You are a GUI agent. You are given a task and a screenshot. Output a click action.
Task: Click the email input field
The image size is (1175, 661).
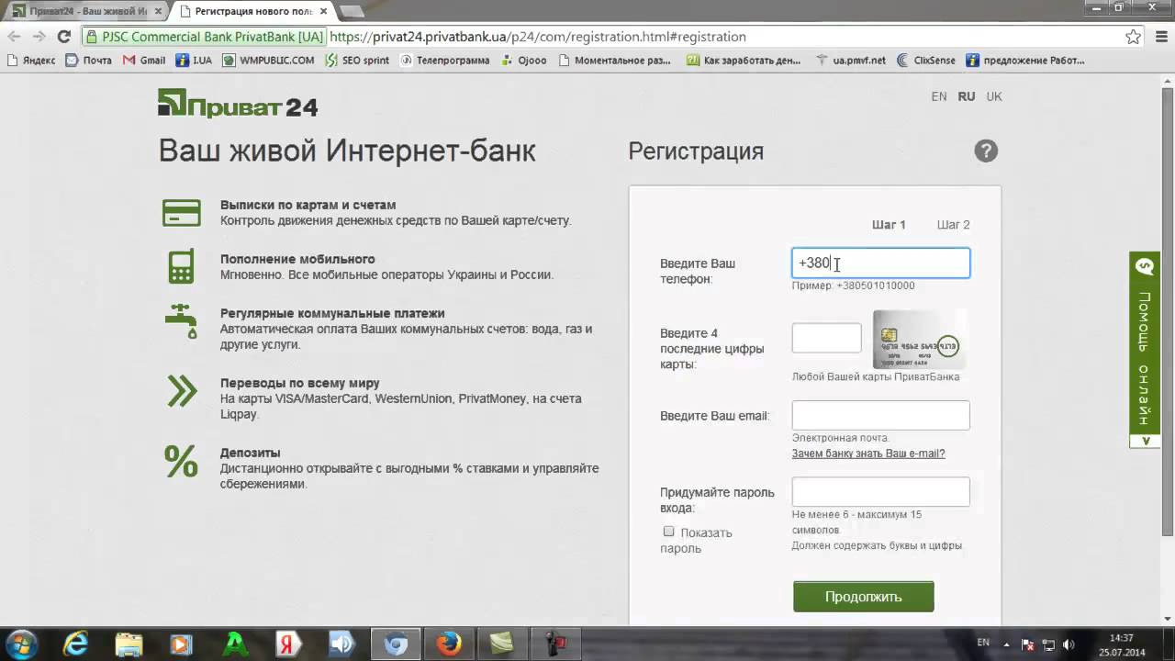coord(881,415)
